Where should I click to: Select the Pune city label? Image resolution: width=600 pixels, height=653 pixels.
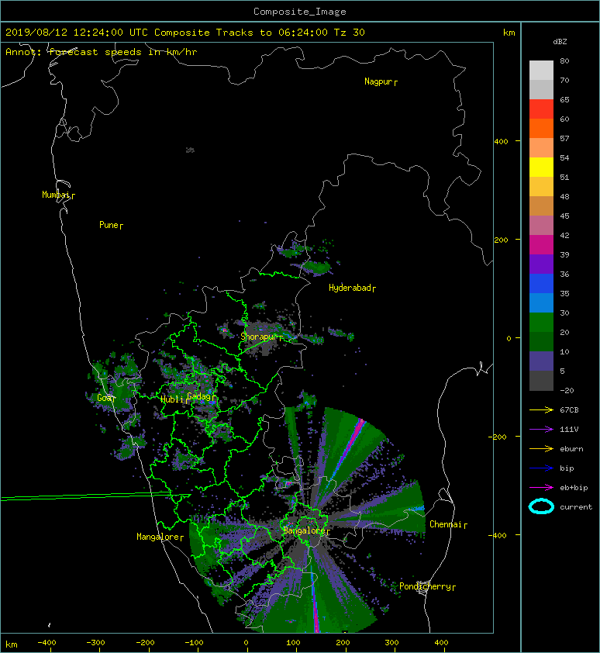(x=109, y=225)
